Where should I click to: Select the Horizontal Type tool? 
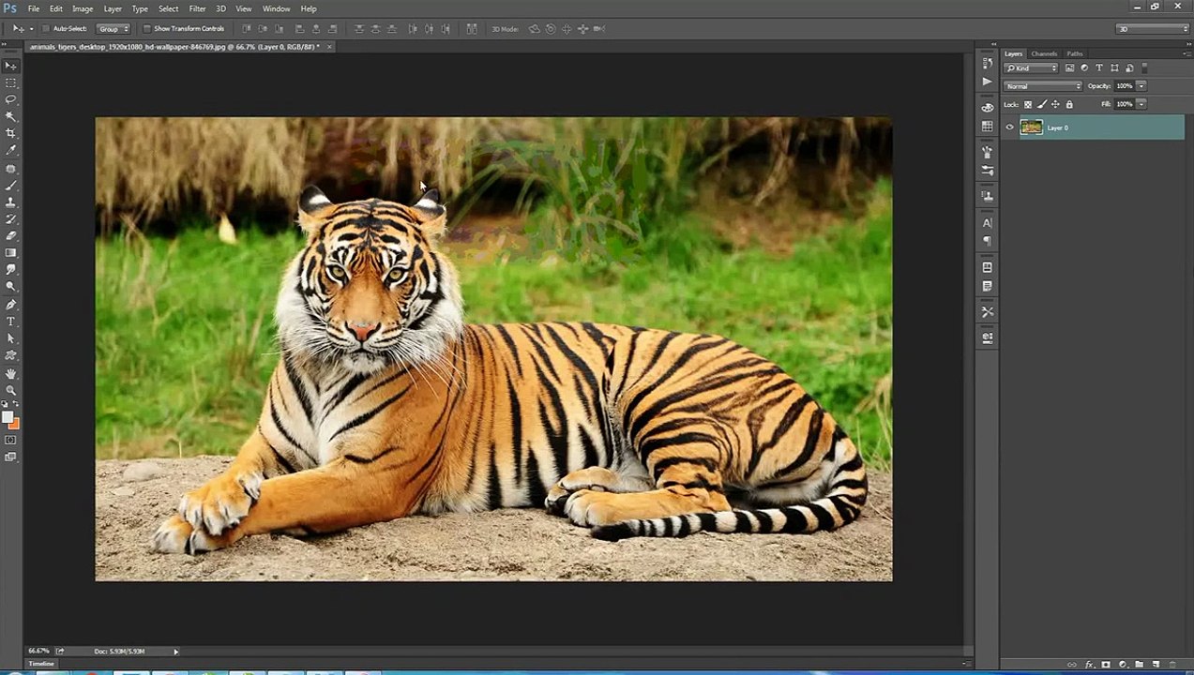coord(10,322)
